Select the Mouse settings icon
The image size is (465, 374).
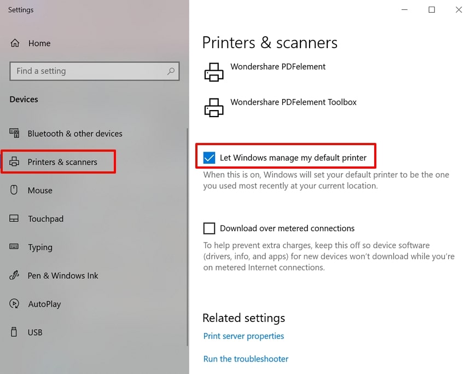[15, 190]
